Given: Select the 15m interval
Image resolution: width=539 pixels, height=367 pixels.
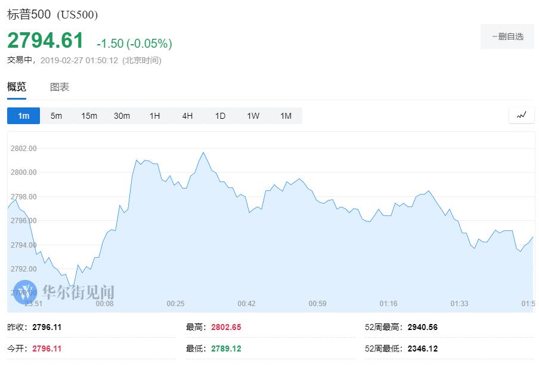Looking at the screenshot, I should (x=89, y=116).
